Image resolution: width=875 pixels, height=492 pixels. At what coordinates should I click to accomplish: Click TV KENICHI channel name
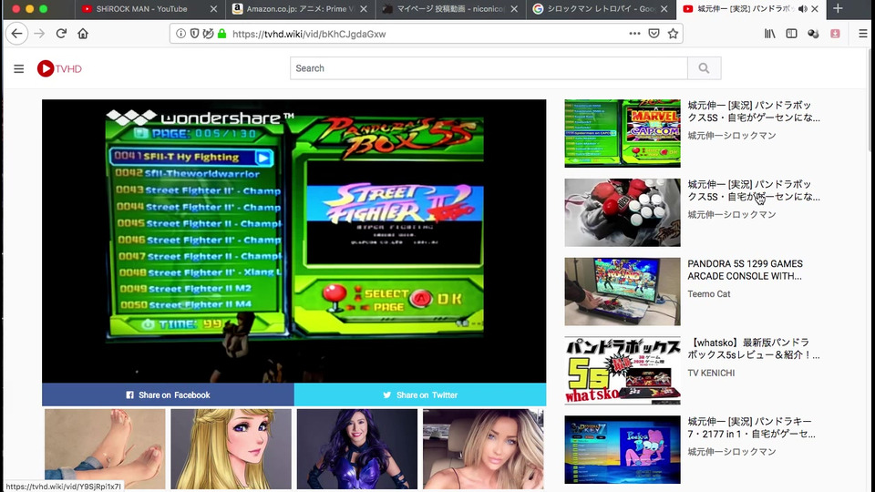[x=711, y=374]
